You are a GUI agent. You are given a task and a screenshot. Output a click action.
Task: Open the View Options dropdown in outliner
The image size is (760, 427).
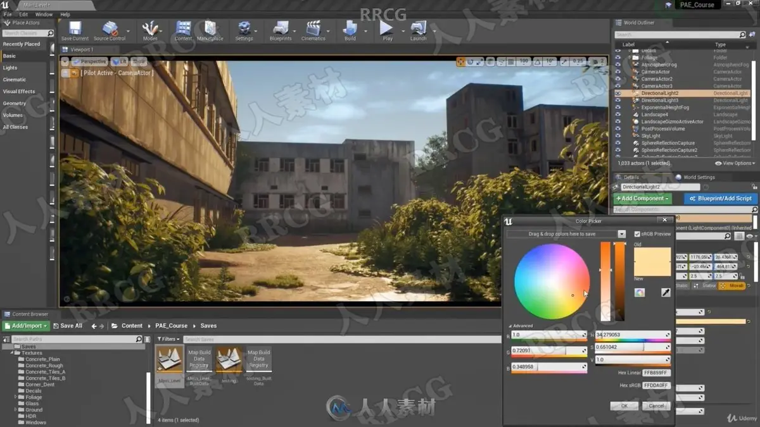(x=735, y=163)
